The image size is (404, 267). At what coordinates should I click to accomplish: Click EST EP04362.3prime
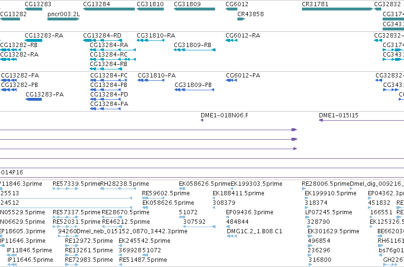(x=370, y=199)
